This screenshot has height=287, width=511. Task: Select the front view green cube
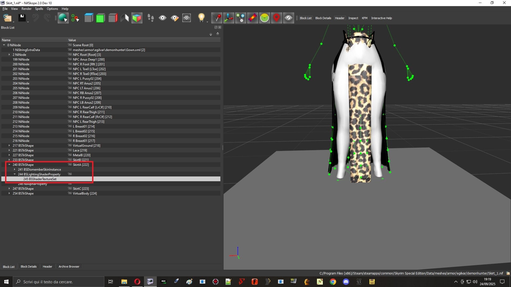coord(100,18)
